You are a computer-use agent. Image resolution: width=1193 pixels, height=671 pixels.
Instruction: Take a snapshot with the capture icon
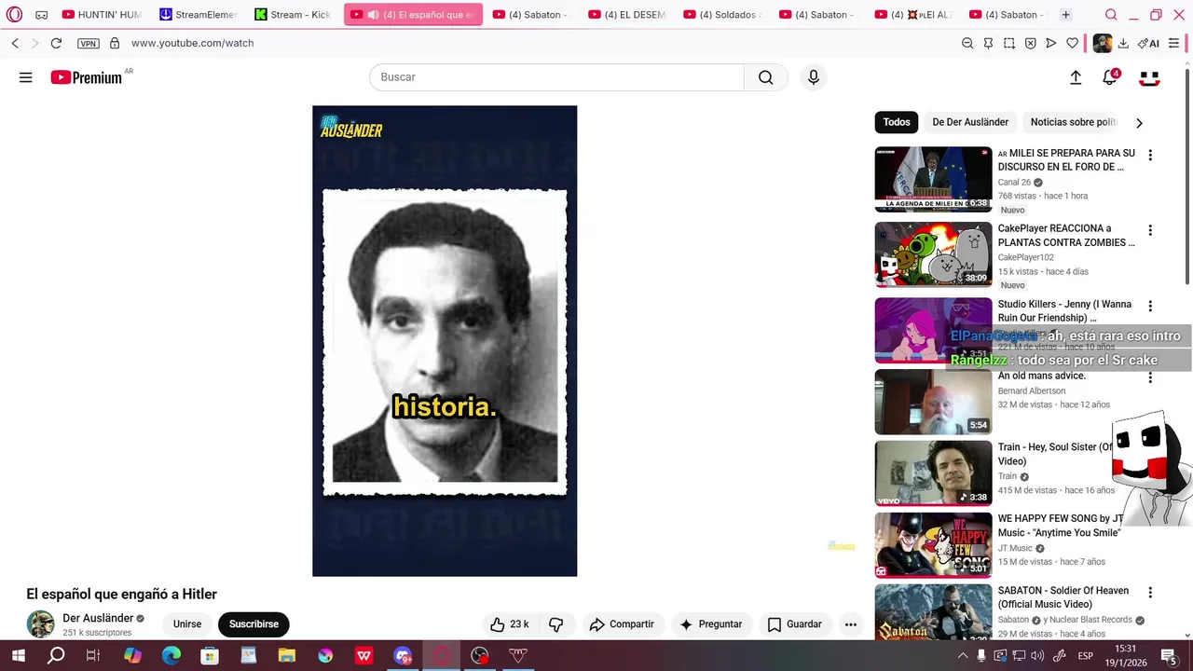tap(1009, 44)
